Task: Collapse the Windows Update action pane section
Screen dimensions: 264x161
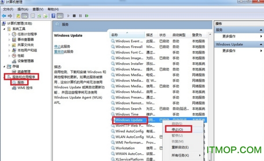Action: point(261,44)
